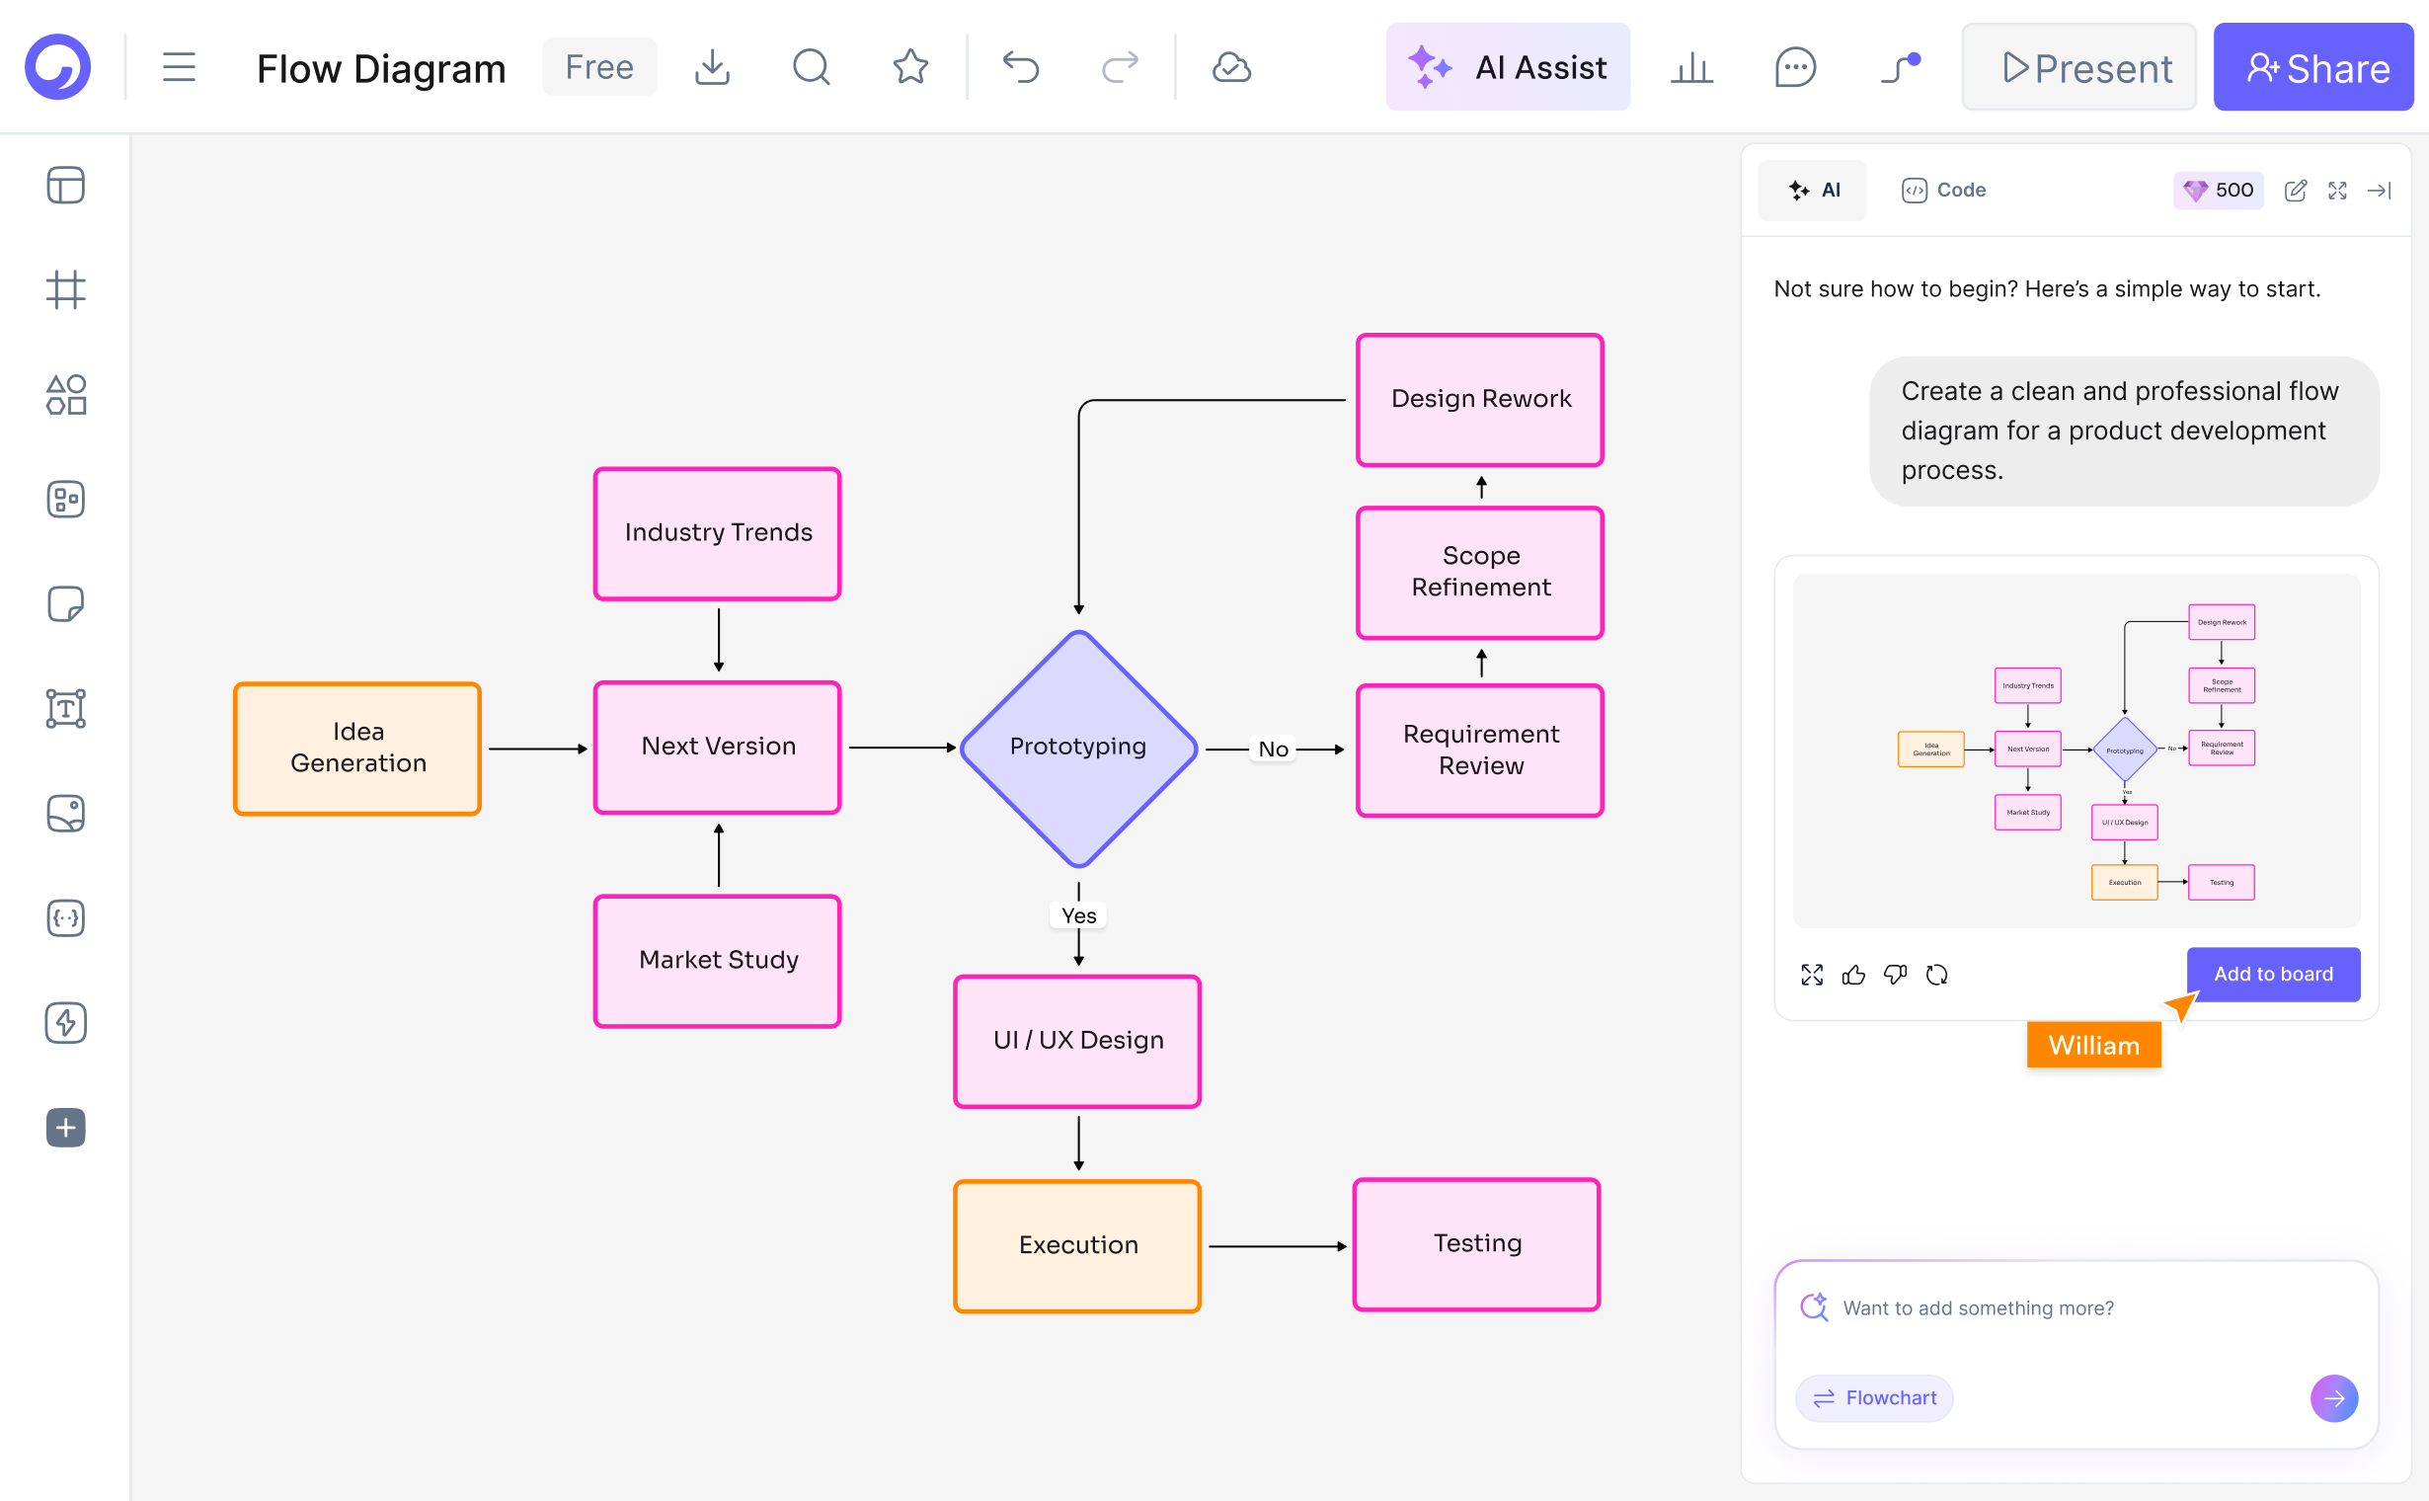Screen dimensions: 2429x1501
Task: Select the Prototyping diamond node
Action: [x=1079, y=748]
